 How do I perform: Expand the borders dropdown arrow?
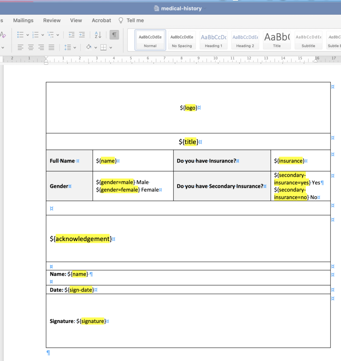pyautogui.click(x=111, y=48)
